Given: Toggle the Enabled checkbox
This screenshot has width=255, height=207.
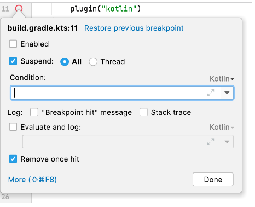Looking at the screenshot, I should click(x=13, y=44).
